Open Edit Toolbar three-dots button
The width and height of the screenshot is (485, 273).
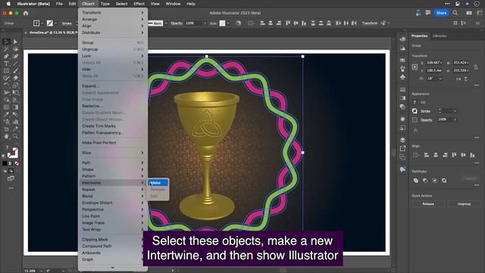click(11, 188)
